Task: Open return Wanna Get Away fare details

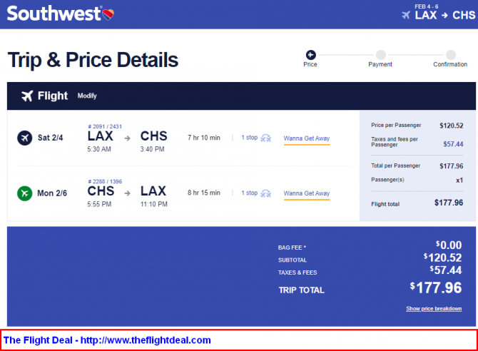Action: (307, 193)
